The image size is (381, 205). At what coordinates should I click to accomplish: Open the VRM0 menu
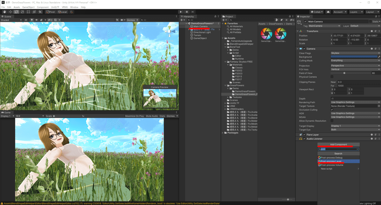[x=65, y=7]
